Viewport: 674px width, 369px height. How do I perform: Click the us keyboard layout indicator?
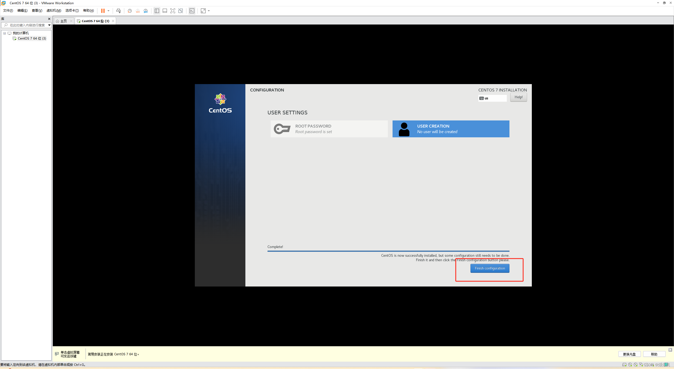492,98
